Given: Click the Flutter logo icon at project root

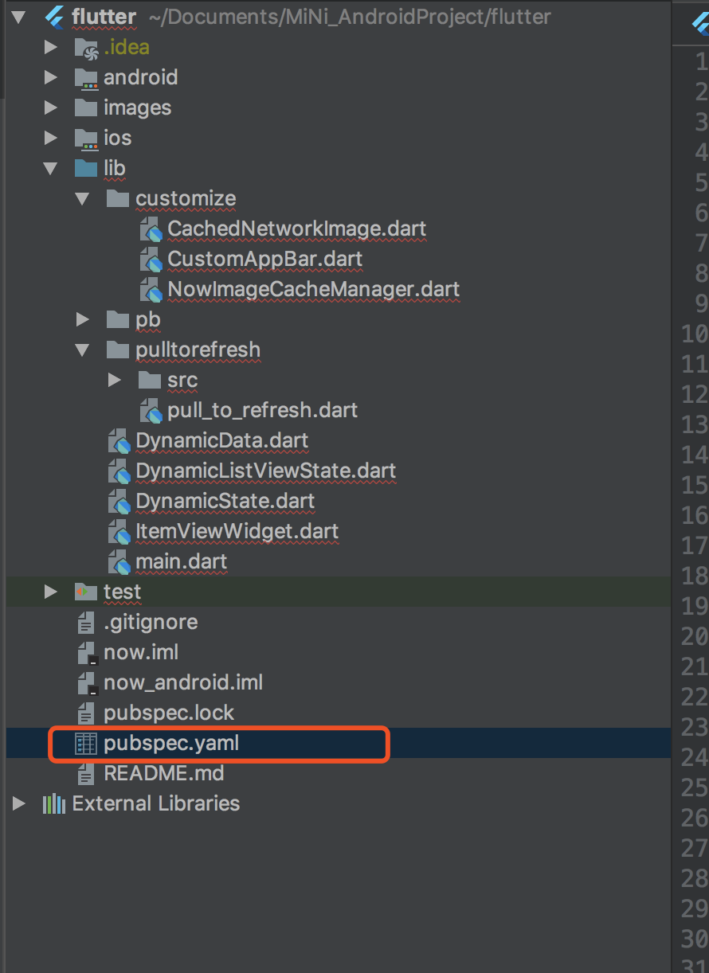Looking at the screenshot, I should point(54,16).
